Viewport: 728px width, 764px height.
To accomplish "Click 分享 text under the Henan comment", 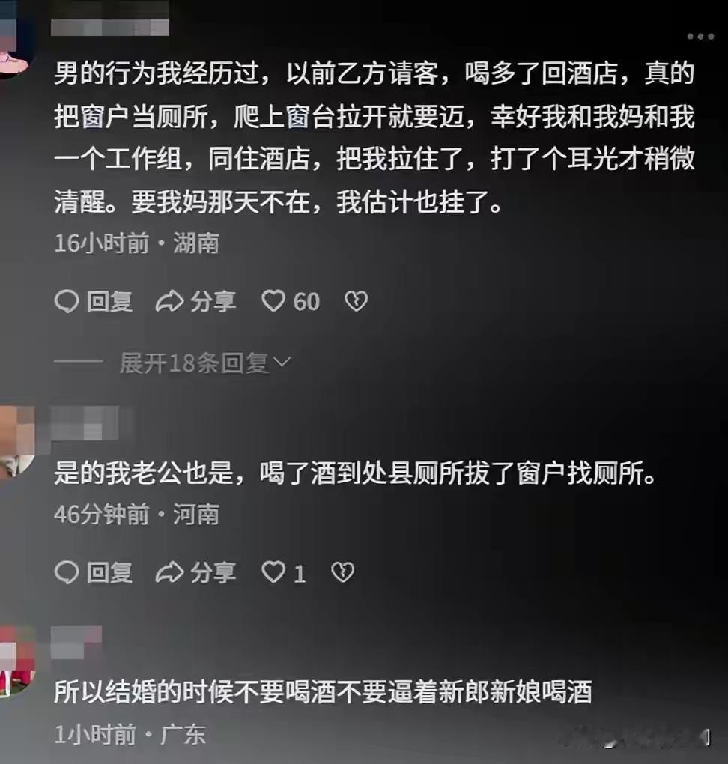I will click(213, 572).
